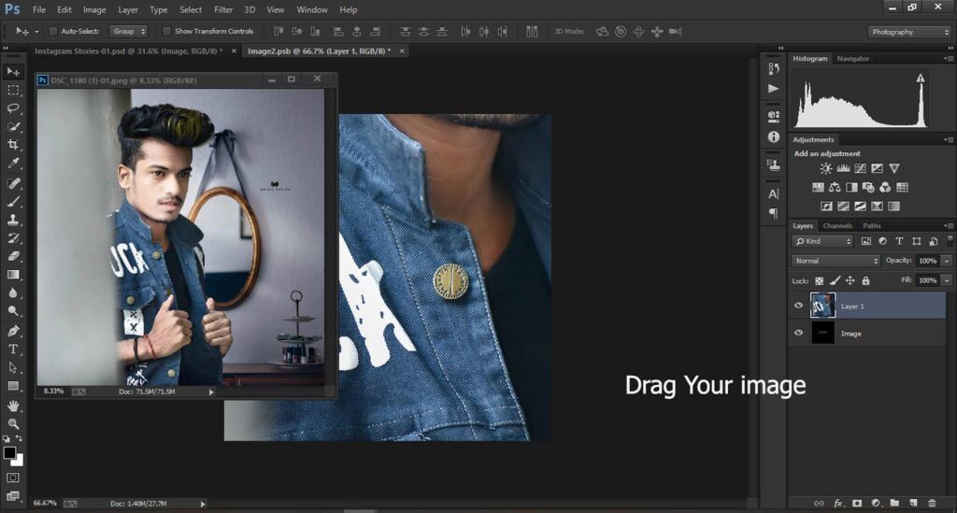Image resolution: width=957 pixels, height=513 pixels.
Task: Select the Move tool in toolbox
Action: tap(13, 72)
